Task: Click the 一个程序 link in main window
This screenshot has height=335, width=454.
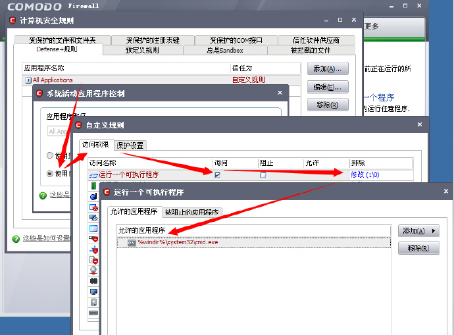Action: (x=379, y=97)
